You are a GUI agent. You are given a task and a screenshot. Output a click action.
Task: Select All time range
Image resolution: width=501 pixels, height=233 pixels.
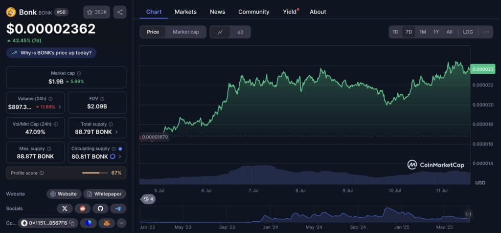coord(449,32)
